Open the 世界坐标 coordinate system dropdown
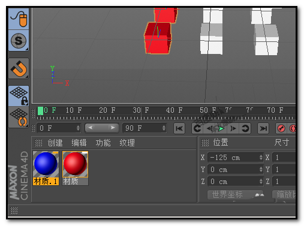 (x=235, y=194)
